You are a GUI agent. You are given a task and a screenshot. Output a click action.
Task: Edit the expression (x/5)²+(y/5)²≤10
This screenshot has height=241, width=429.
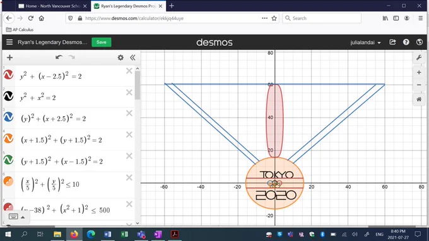pos(50,184)
